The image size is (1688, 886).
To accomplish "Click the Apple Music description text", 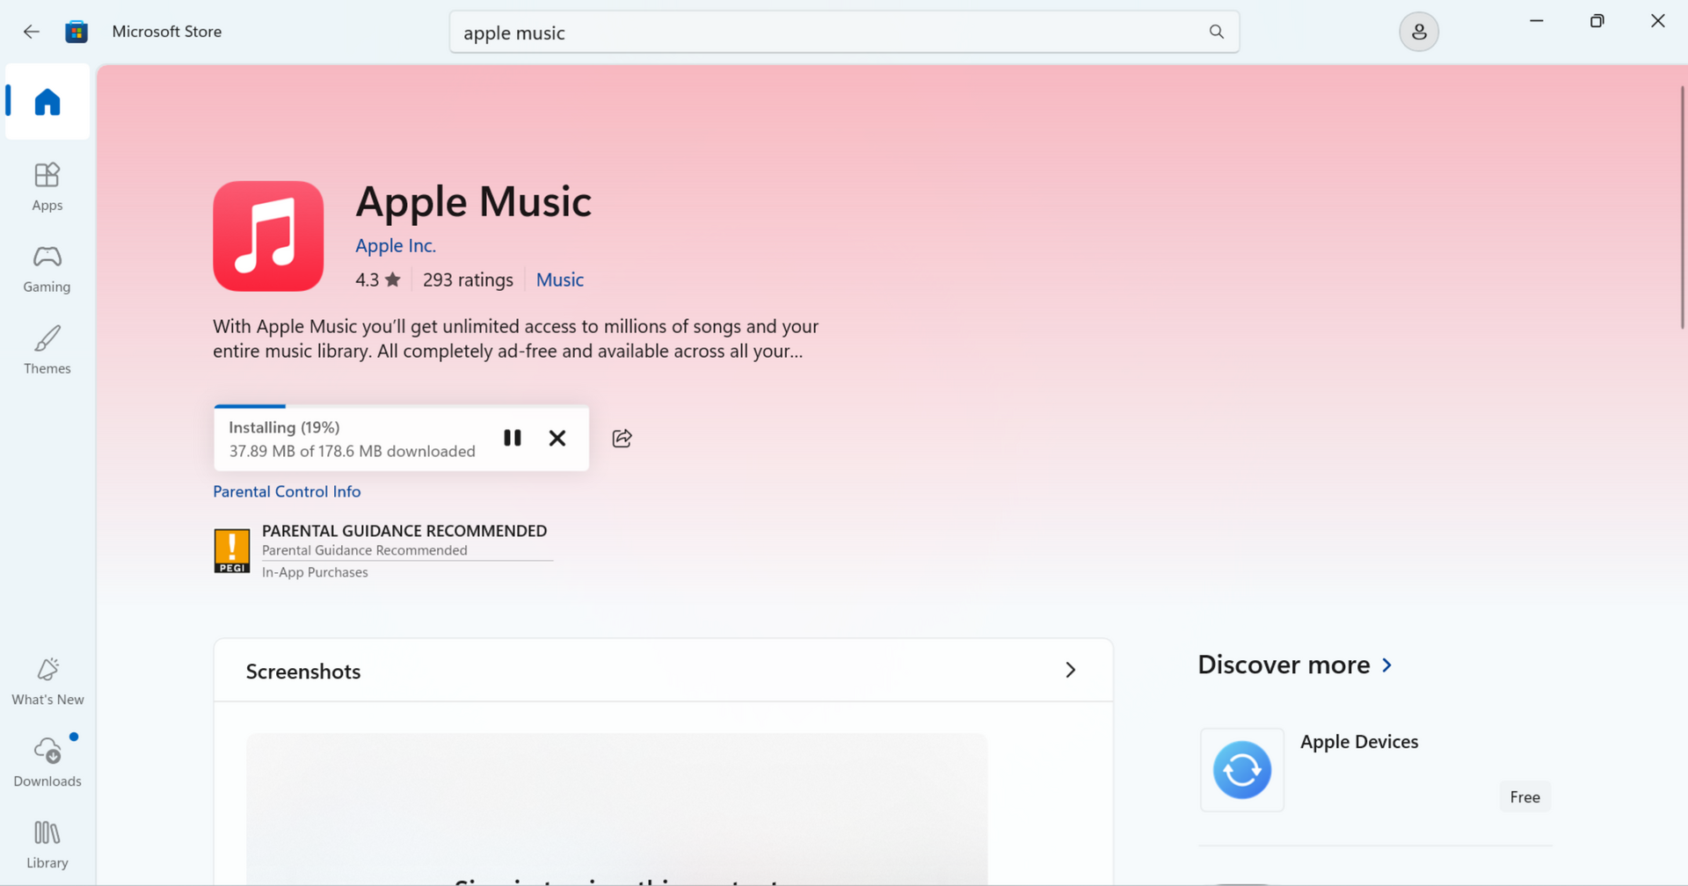I will [x=516, y=338].
